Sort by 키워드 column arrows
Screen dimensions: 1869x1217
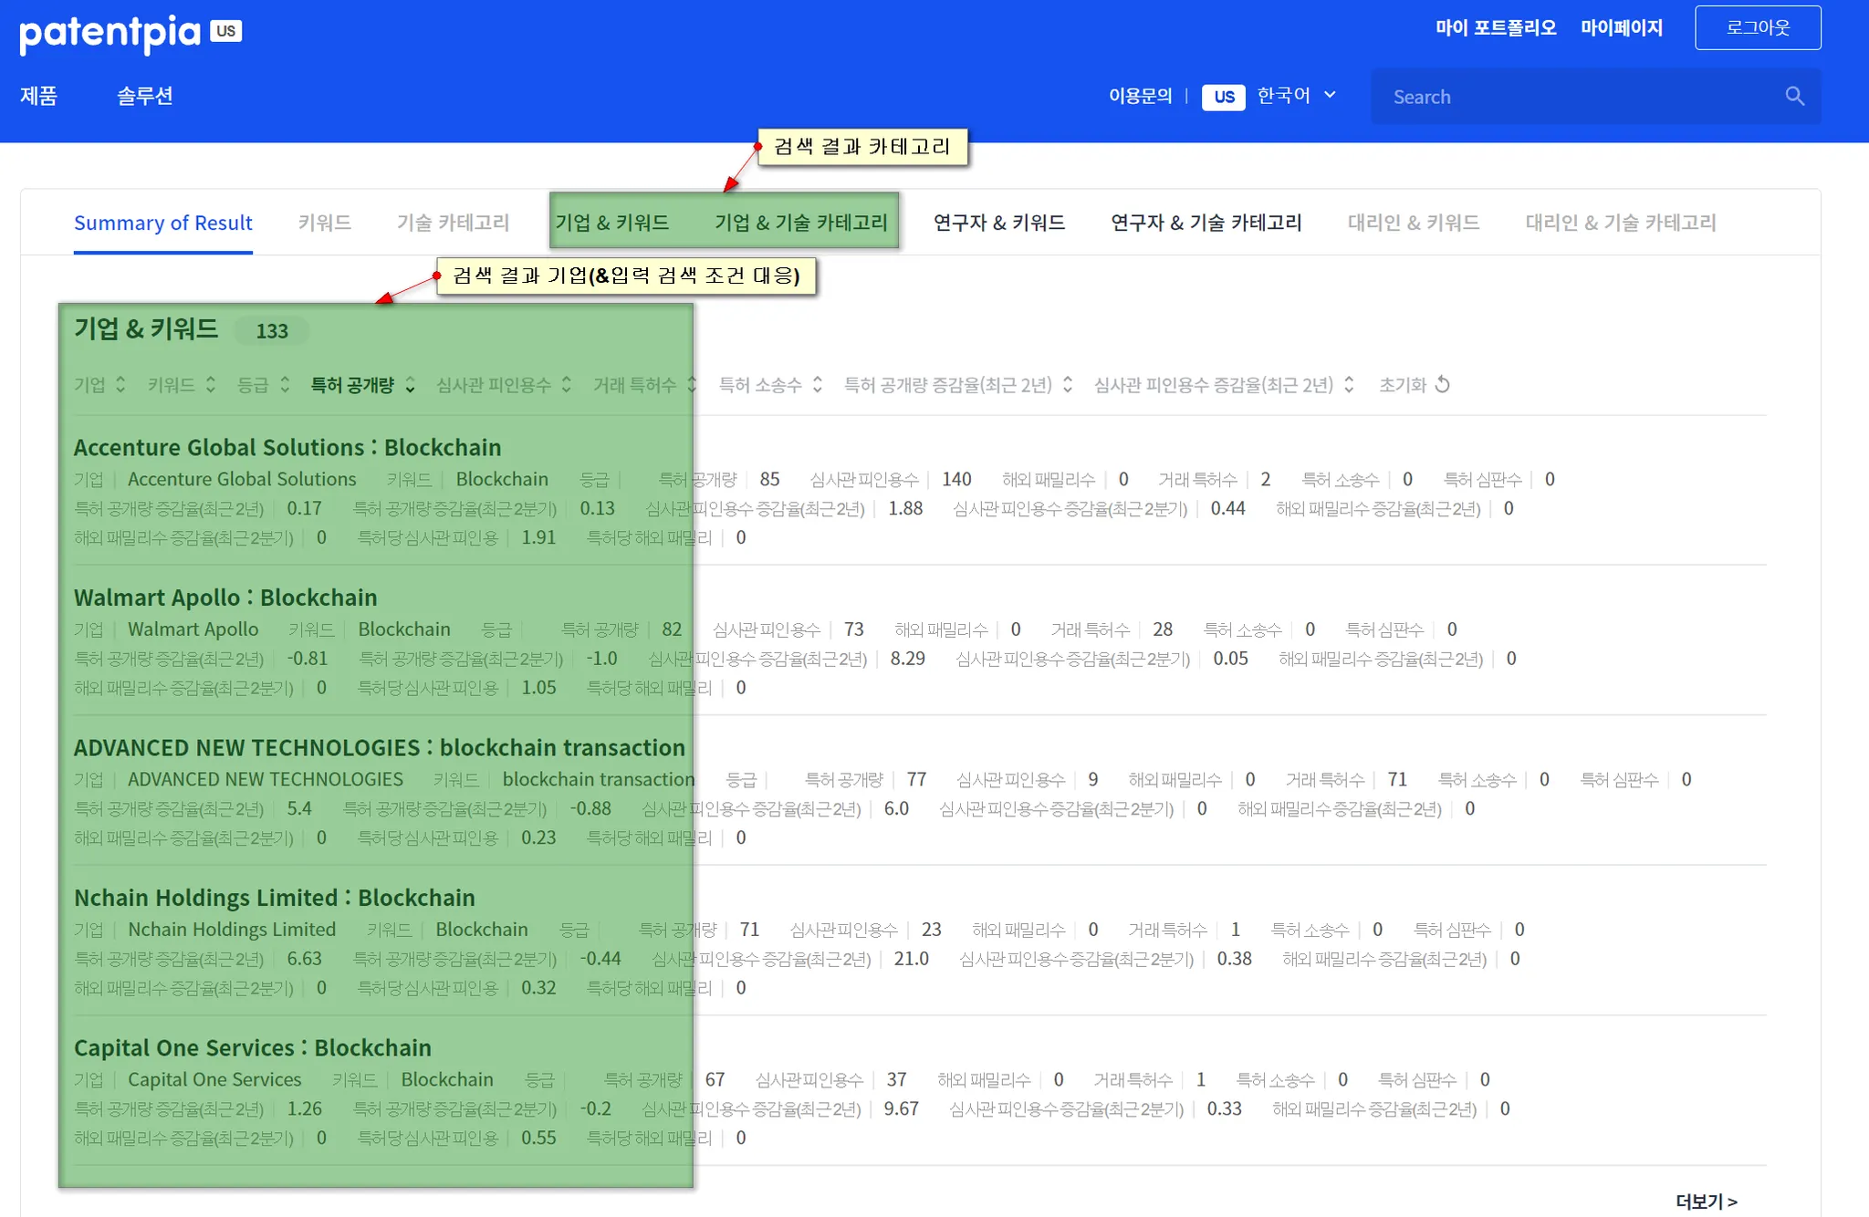211,384
